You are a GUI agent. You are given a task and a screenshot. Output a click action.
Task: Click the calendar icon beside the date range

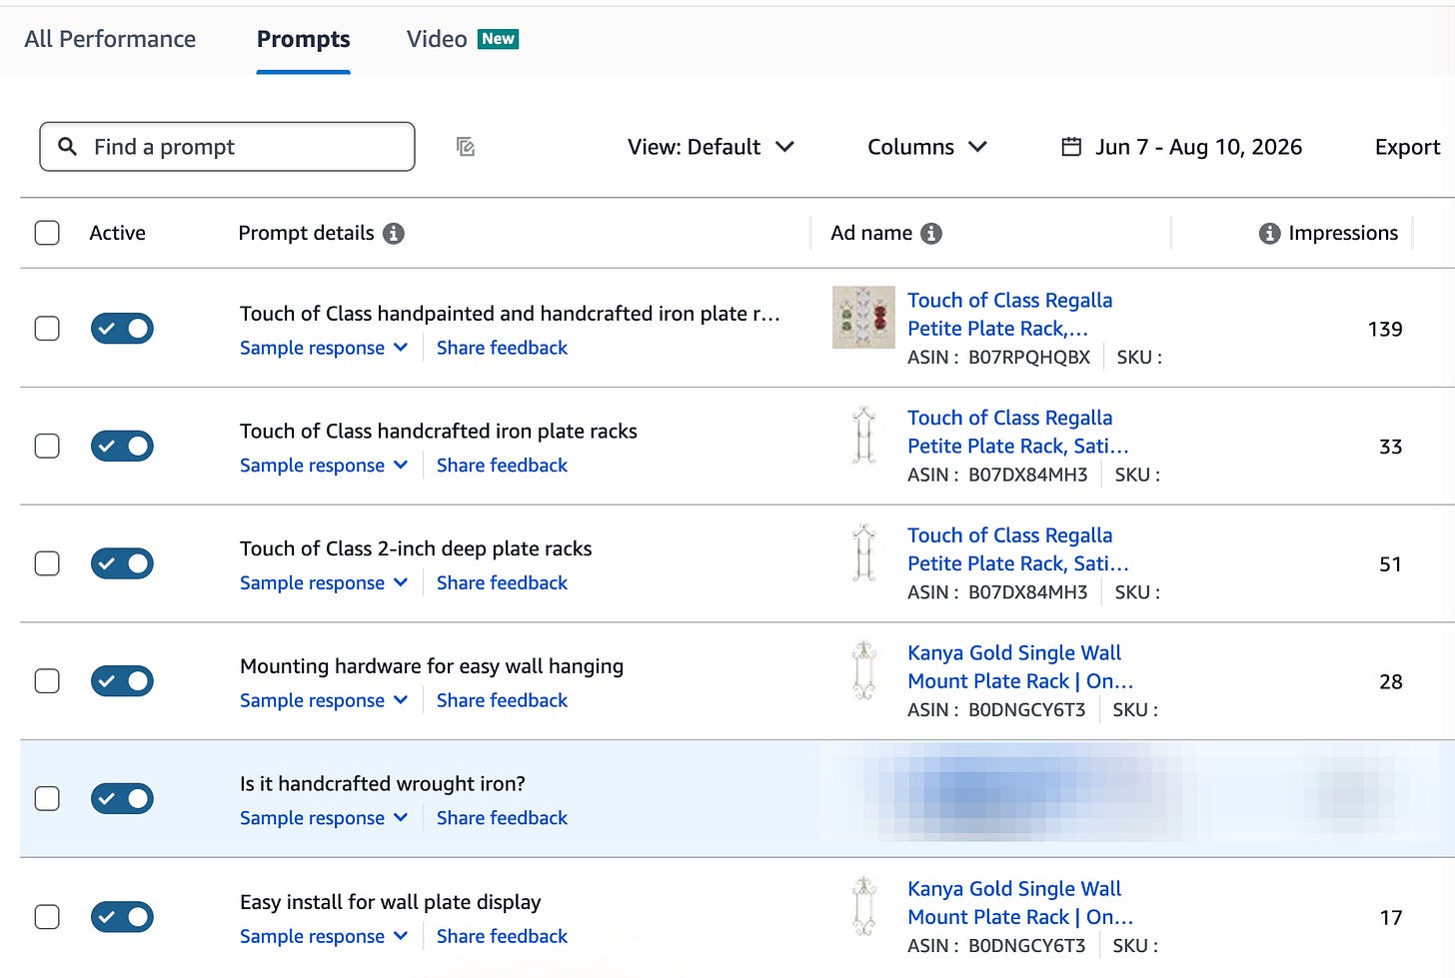[1071, 147]
